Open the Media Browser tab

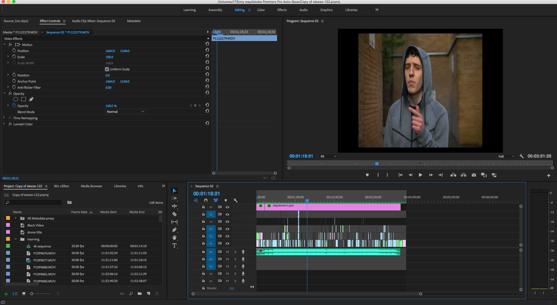coord(92,186)
